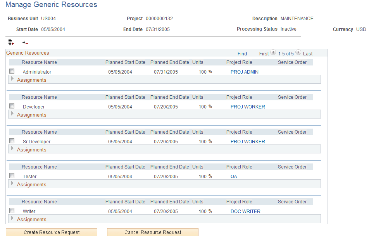Click the Find link in Generic Resources
Image resolution: width=369 pixels, height=239 pixels.
point(242,53)
